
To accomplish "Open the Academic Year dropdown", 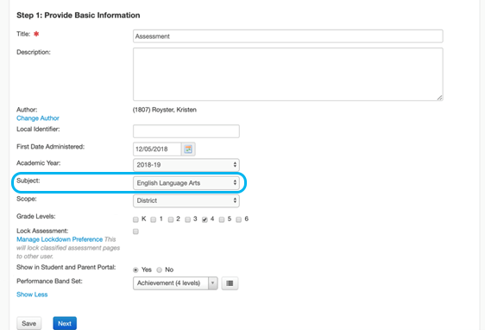I will [x=186, y=165].
